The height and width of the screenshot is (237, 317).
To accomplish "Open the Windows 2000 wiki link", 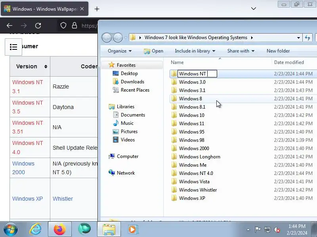I will [23, 168].
